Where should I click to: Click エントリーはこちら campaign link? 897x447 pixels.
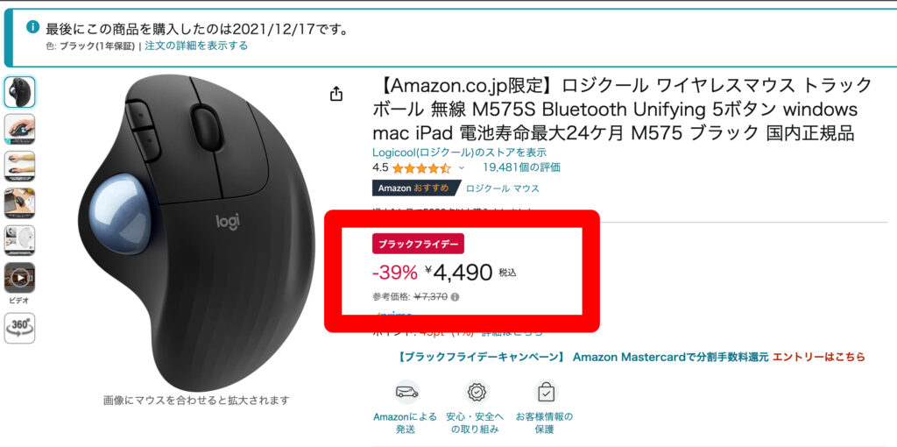(819, 357)
